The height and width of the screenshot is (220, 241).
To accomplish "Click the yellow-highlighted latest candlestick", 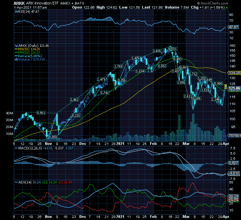I will (x=226, y=86).
